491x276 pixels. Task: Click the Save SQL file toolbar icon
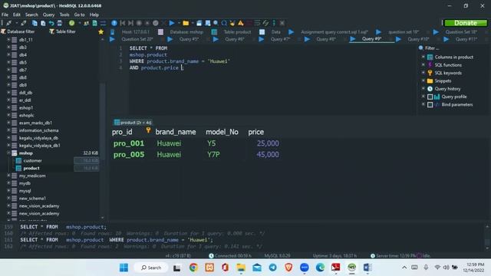199,23
